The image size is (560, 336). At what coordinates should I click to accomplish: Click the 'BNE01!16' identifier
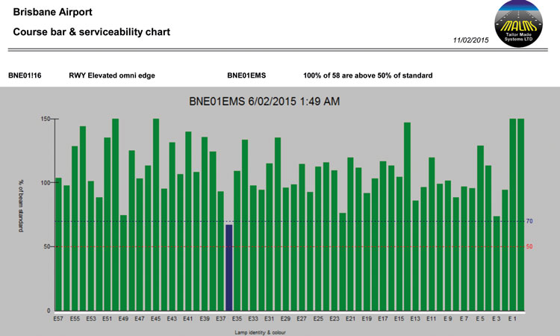(x=25, y=75)
